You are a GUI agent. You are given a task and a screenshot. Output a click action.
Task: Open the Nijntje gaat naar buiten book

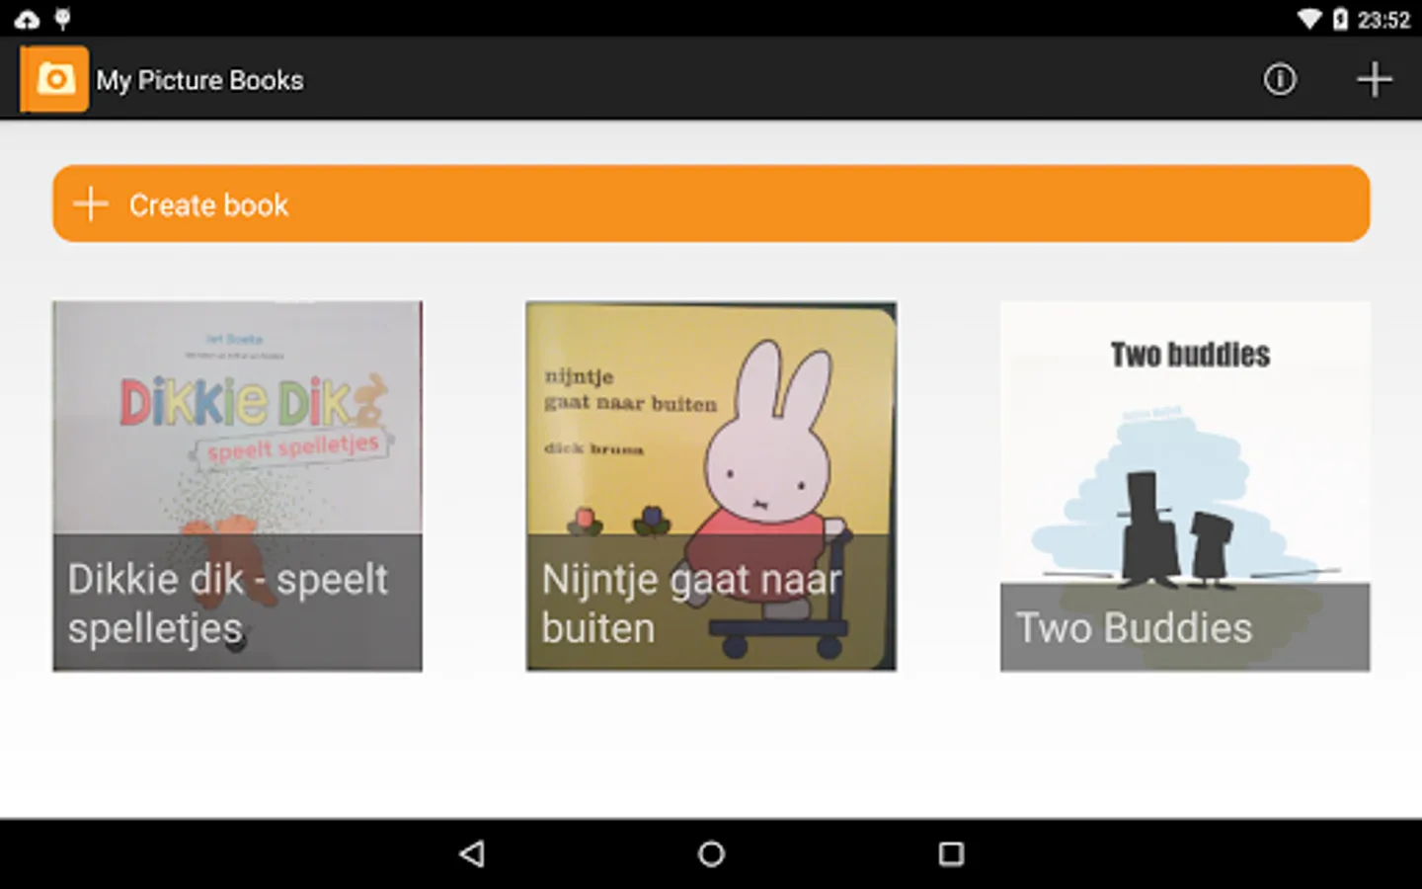(x=711, y=486)
